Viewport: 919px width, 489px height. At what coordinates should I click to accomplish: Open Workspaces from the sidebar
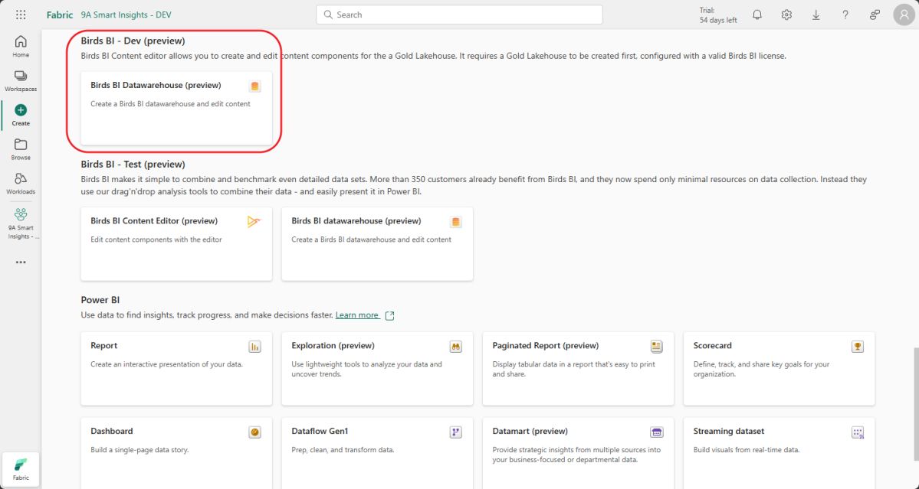[x=21, y=80]
